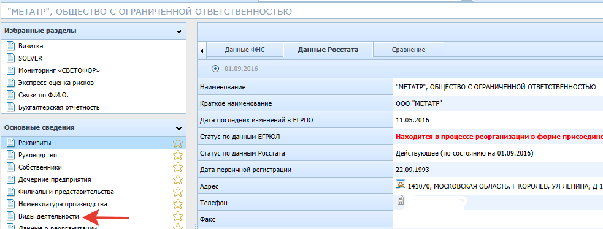Favorite Филиалы и представительства with star

(178, 192)
